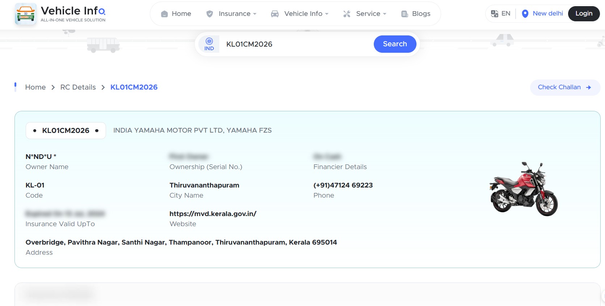
Task: Click the Financier Details label
Action: point(340,167)
